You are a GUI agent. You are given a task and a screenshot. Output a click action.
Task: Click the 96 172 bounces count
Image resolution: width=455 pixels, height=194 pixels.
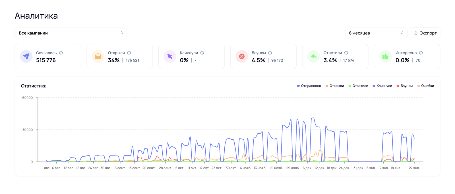pos(277,60)
